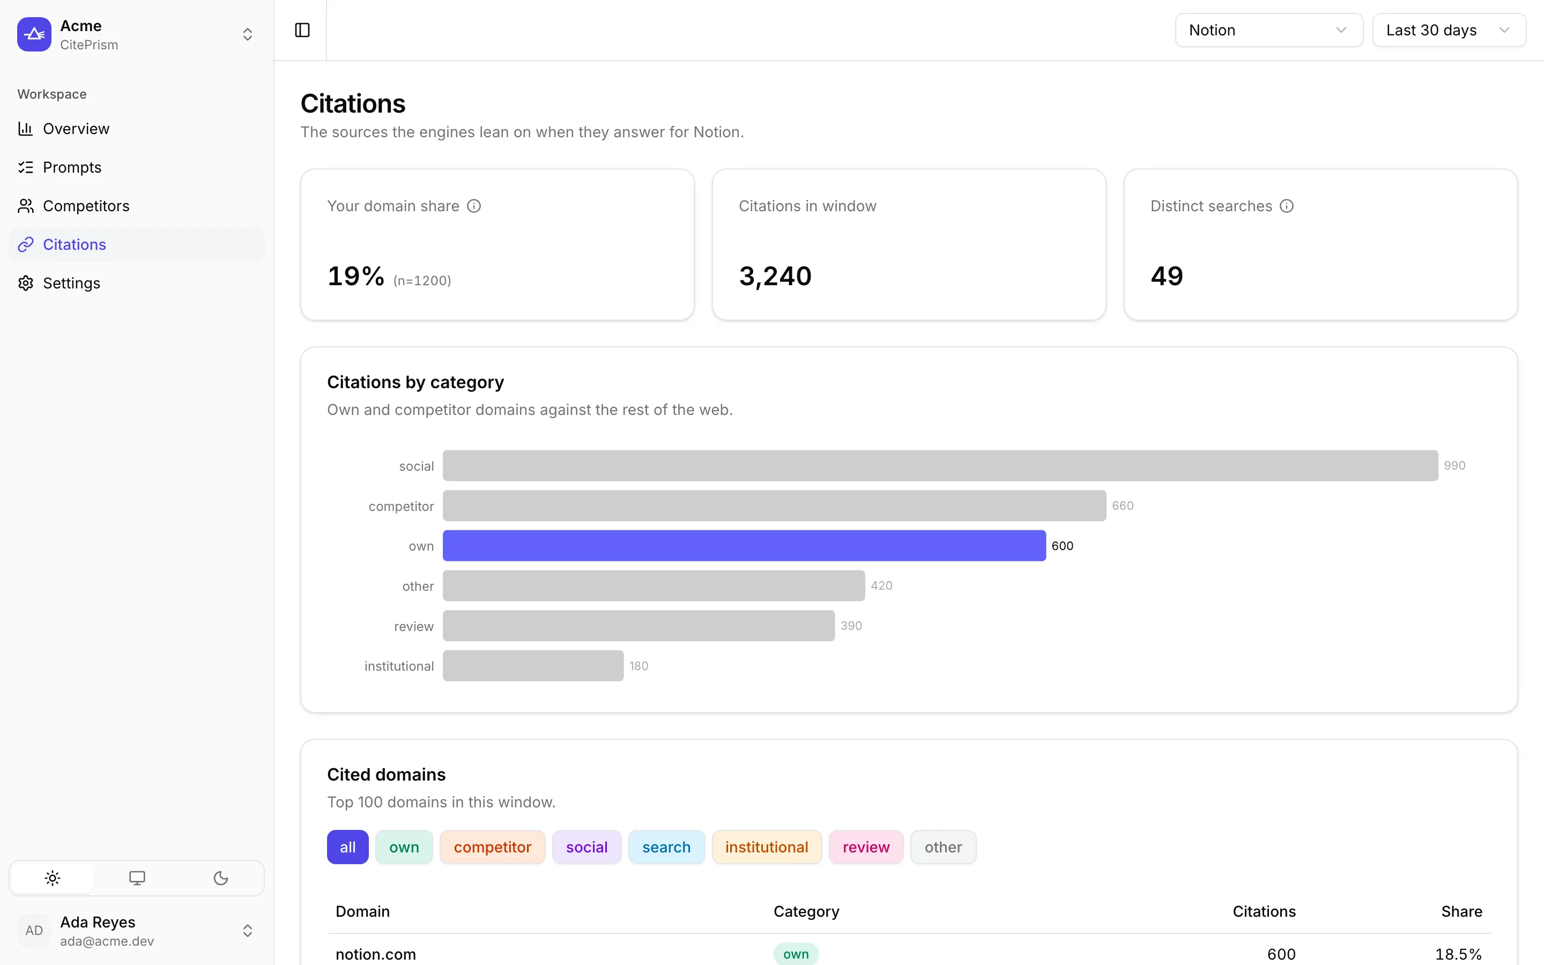
Task: Click the other bar in category chart
Action: tap(654, 586)
